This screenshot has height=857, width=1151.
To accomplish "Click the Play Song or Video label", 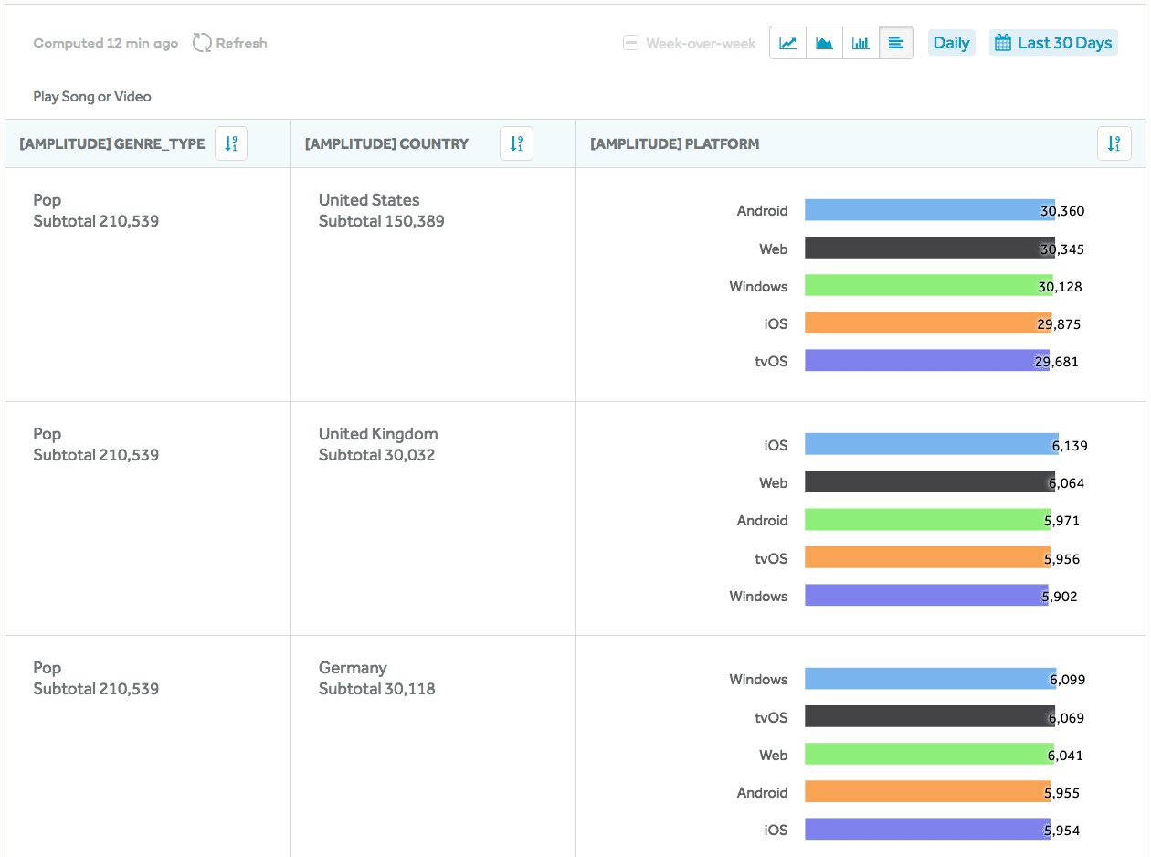I will pos(92,97).
